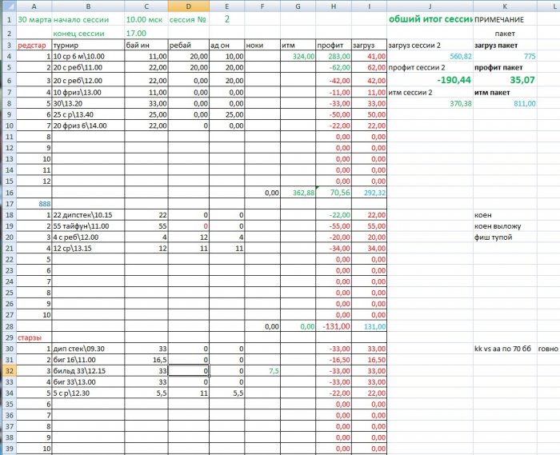Click the Select All corner button

8,6
